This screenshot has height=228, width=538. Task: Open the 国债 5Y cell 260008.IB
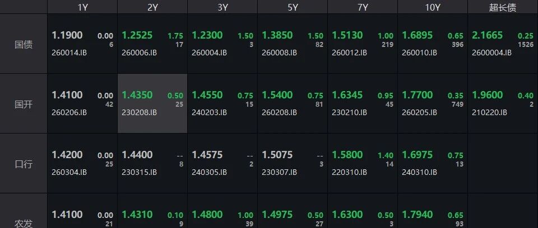pyautogui.click(x=293, y=44)
